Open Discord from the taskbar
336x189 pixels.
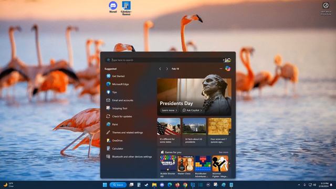[x=162, y=185]
